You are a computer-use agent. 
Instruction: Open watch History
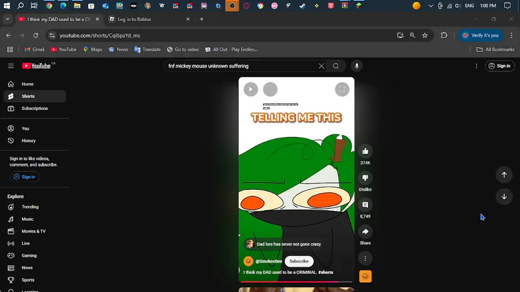click(35, 141)
